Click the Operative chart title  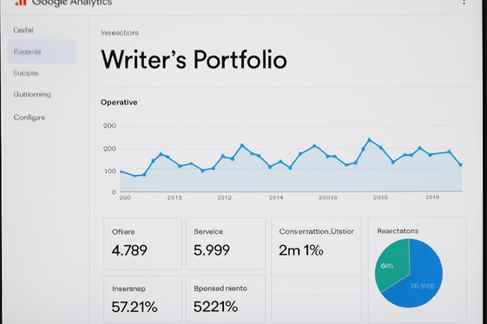[119, 102]
